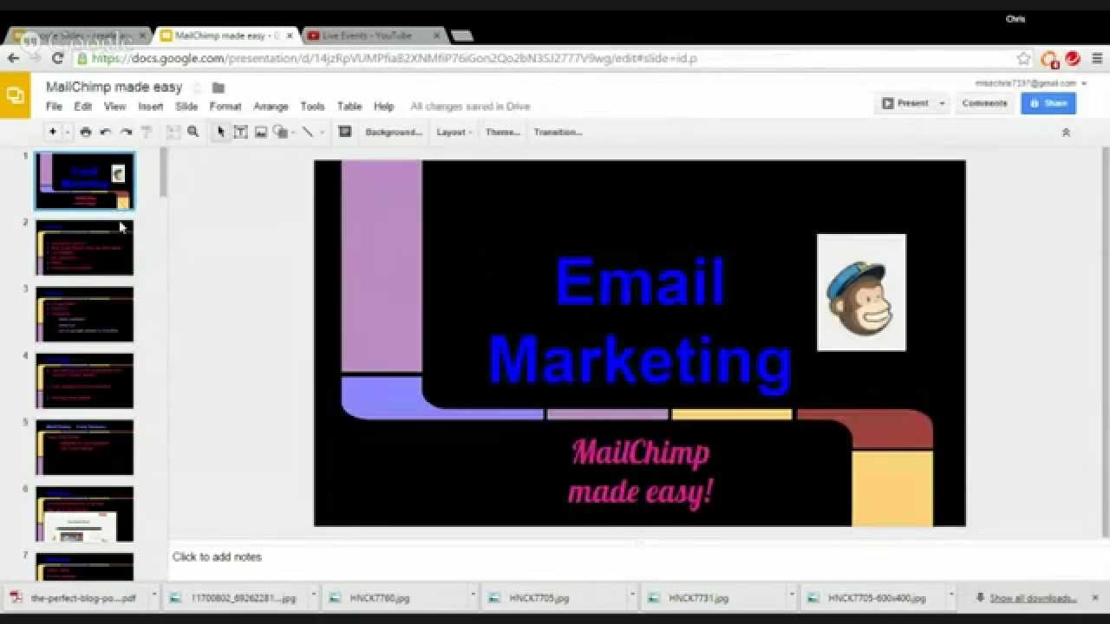Open the Slide menu
Image resolution: width=1110 pixels, height=624 pixels.
tap(186, 107)
